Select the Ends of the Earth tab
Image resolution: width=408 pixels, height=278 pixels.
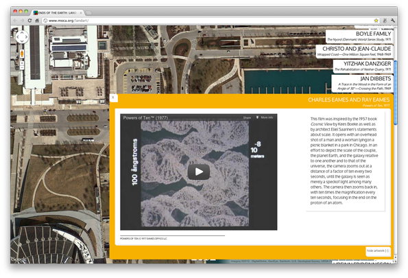point(58,12)
